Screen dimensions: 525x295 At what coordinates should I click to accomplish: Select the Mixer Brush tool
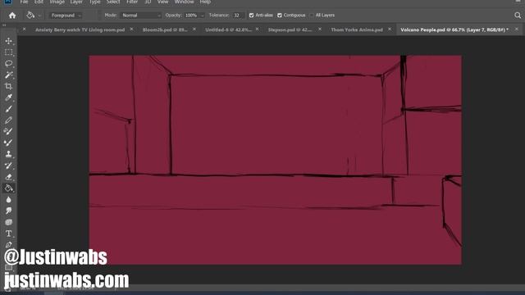pyautogui.click(x=9, y=131)
